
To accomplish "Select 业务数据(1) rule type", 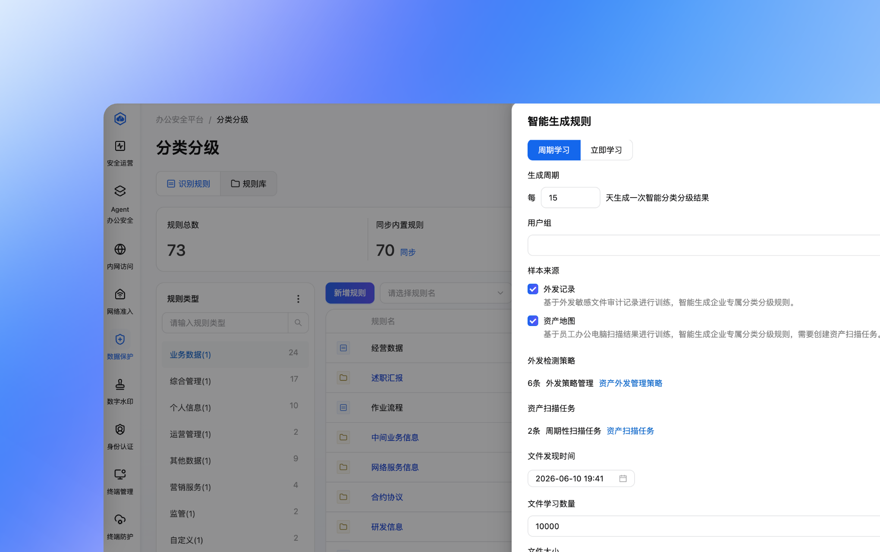I will 235,354.
